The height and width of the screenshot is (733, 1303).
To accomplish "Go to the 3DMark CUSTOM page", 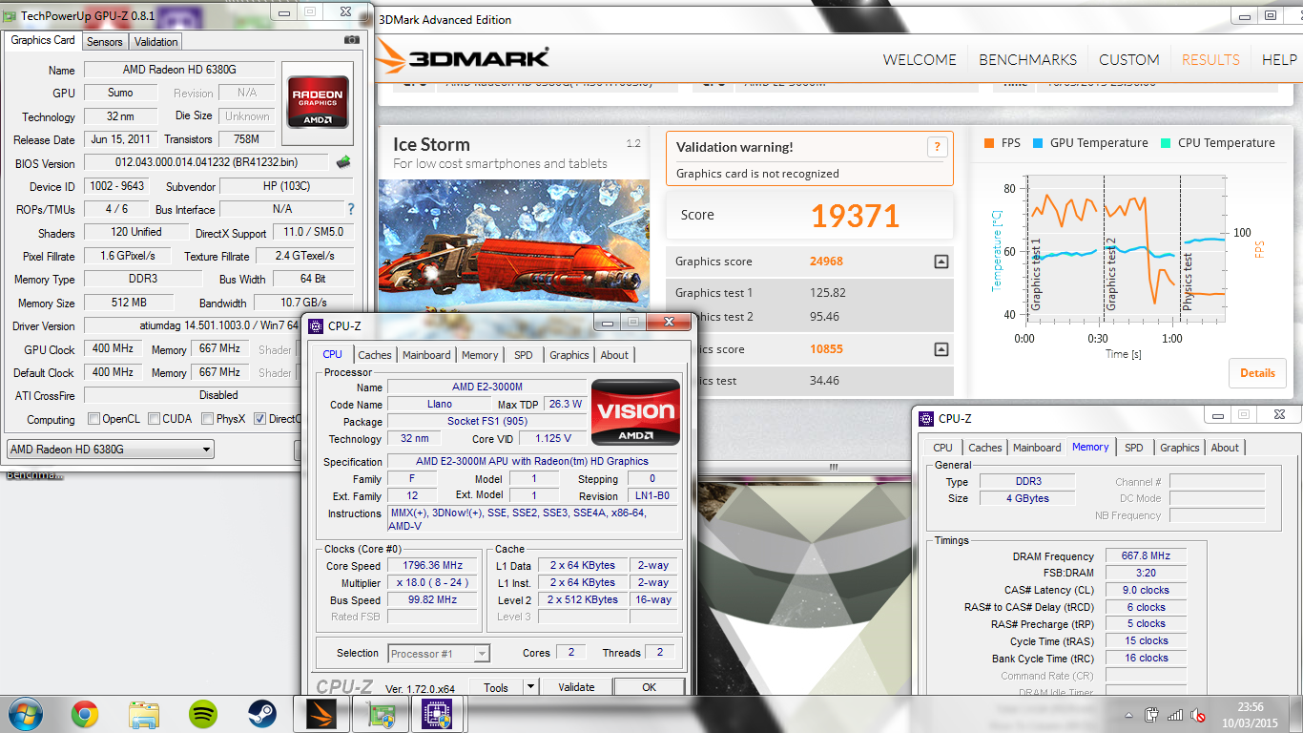I will (1129, 59).
